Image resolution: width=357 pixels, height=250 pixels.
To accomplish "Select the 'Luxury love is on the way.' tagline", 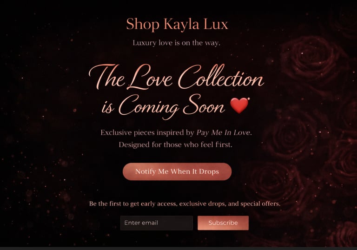I will [x=177, y=43].
